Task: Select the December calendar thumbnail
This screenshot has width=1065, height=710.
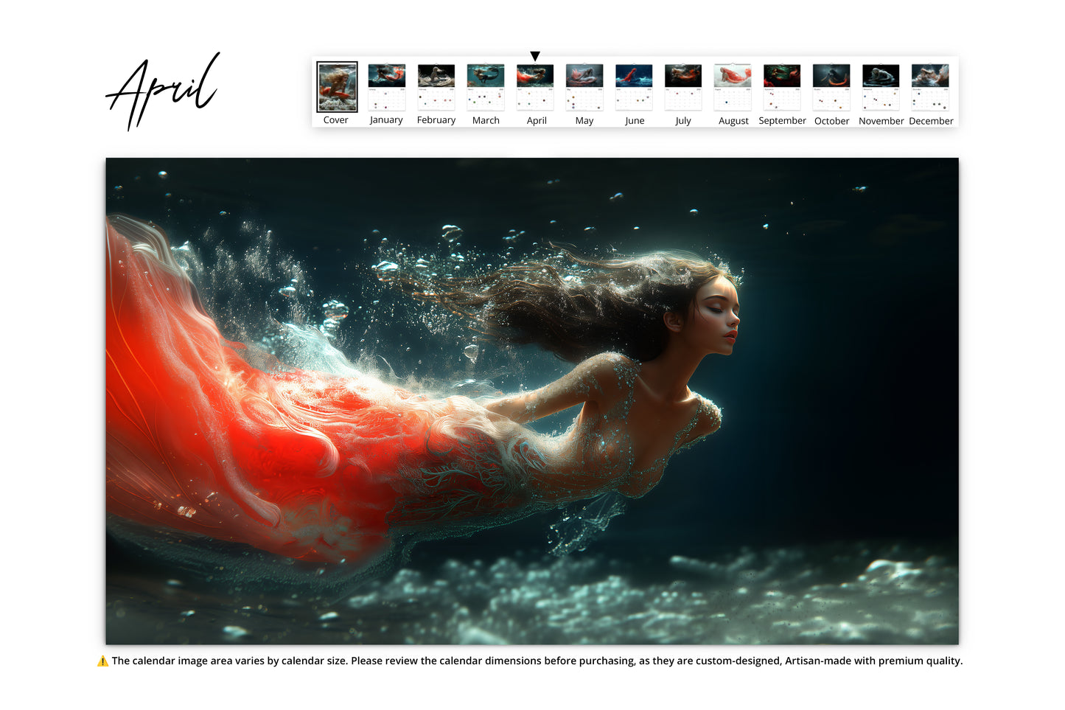Action: pos(930,87)
